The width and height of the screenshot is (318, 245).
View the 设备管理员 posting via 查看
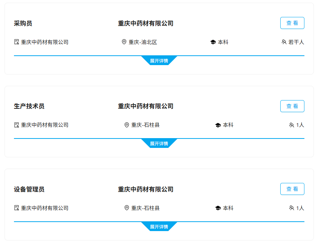click(x=292, y=189)
